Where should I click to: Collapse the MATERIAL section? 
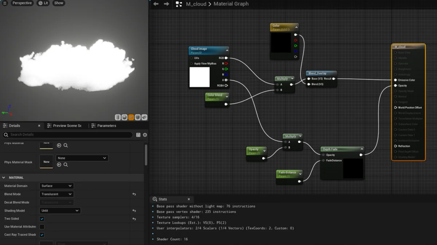pos(4,177)
